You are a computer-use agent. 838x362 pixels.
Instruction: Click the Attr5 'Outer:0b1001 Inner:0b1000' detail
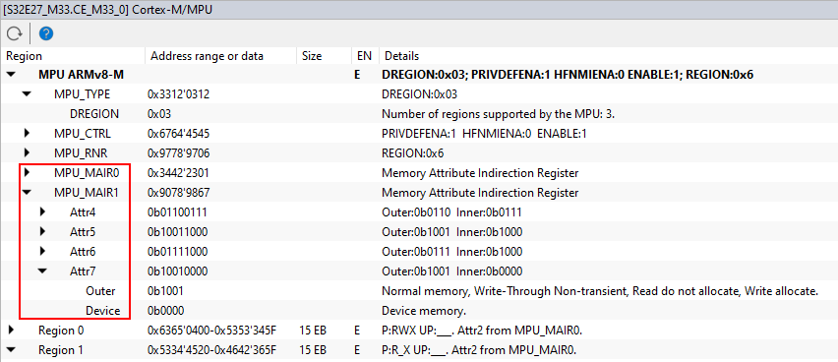pyautogui.click(x=452, y=232)
